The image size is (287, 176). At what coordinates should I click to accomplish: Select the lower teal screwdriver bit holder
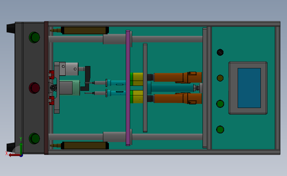(x=117, y=93)
